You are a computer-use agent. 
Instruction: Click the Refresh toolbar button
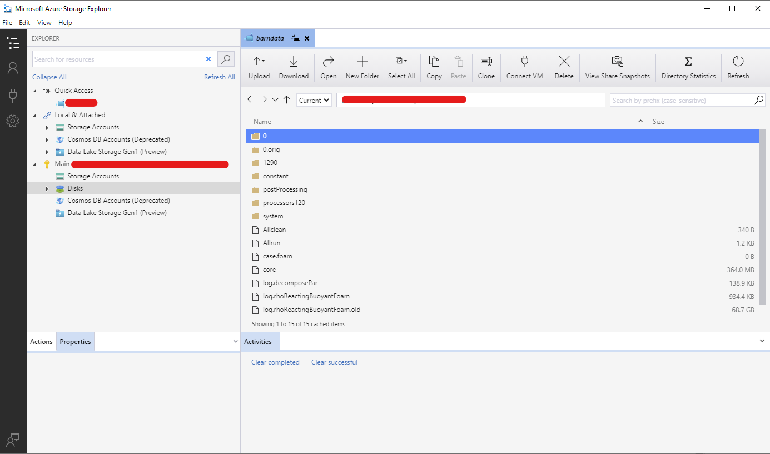pyautogui.click(x=738, y=67)
